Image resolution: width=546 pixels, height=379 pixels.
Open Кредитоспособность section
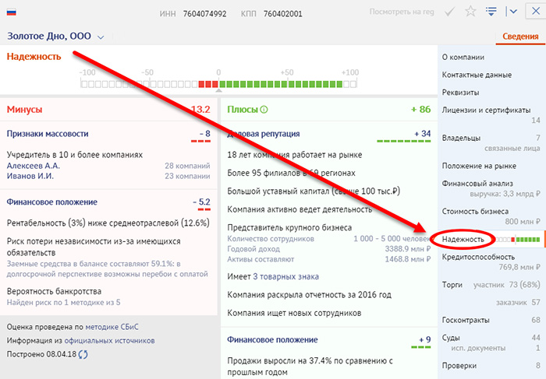478,257
